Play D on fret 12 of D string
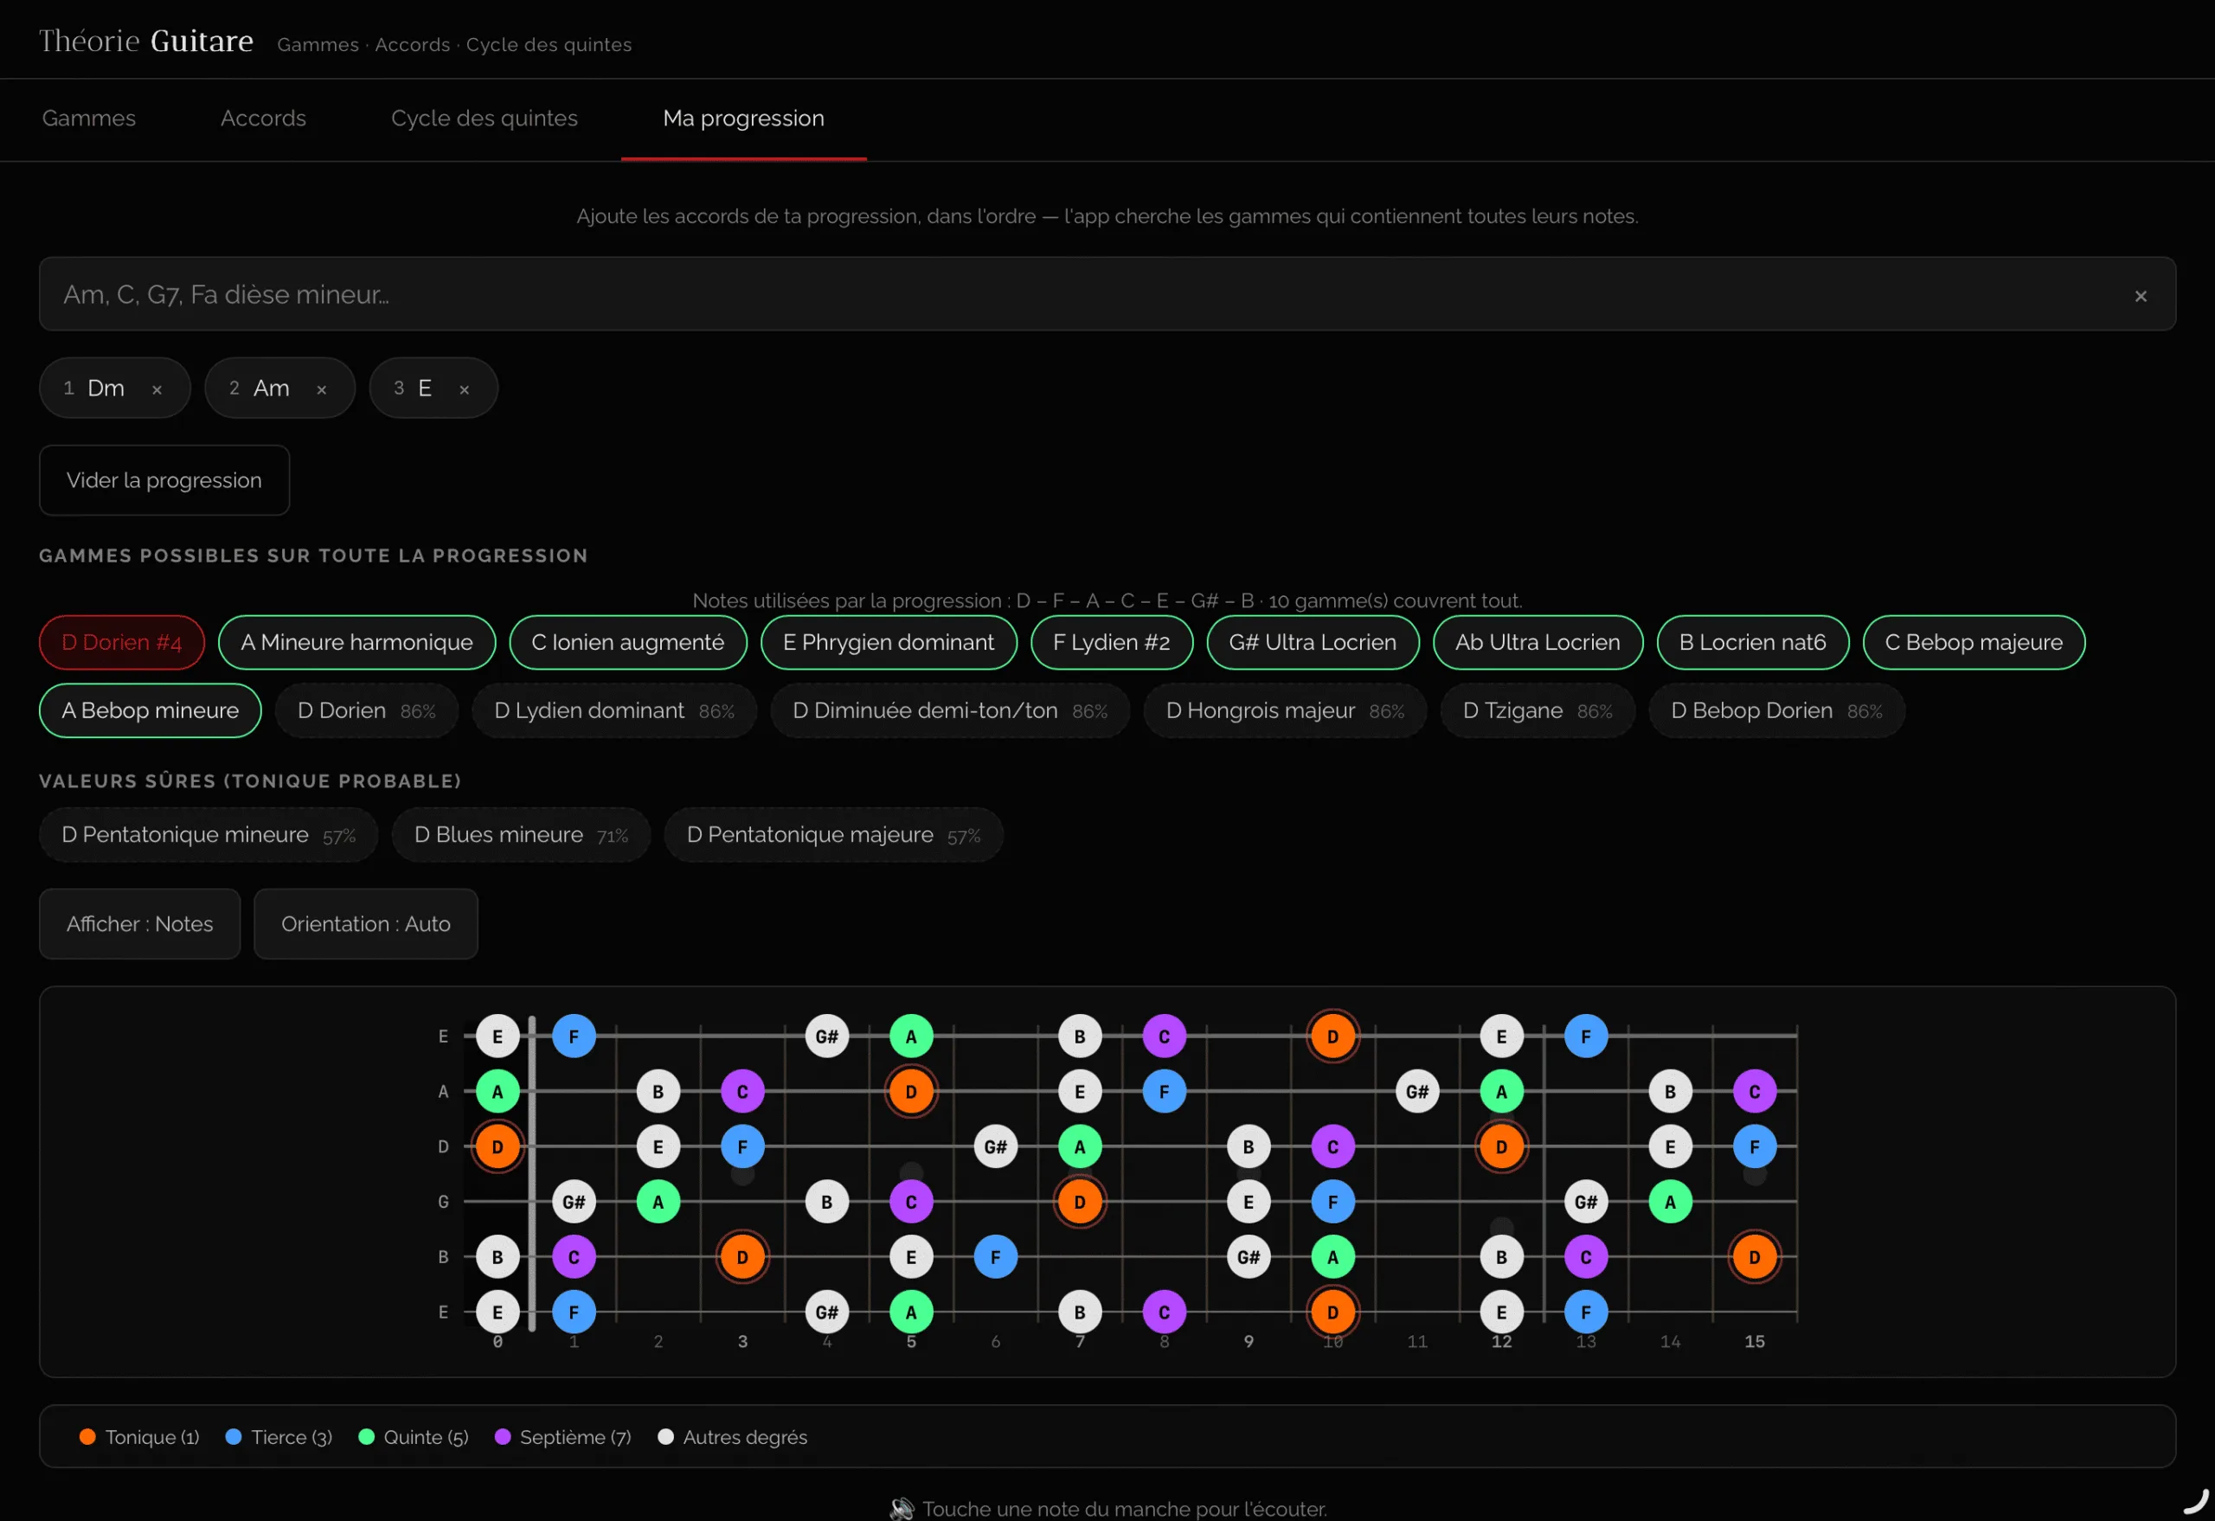The image size is (2215, 1521). (1501, 1146)
